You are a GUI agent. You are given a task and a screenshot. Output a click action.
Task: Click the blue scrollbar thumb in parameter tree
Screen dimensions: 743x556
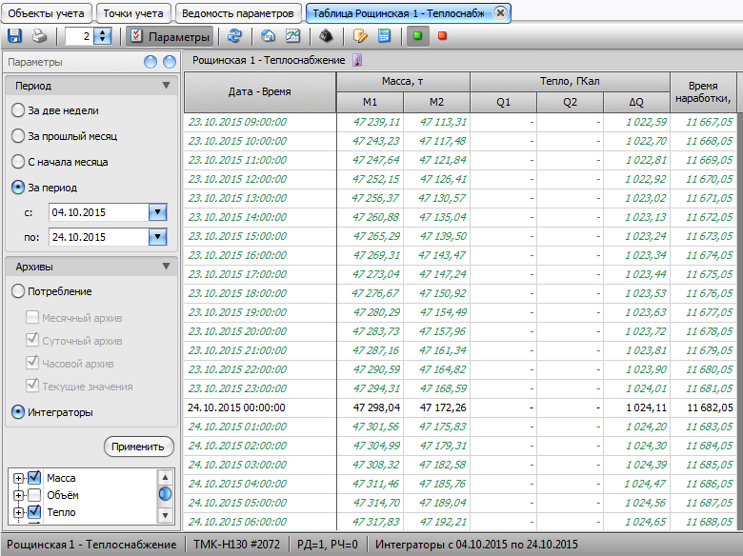[165, 494]
